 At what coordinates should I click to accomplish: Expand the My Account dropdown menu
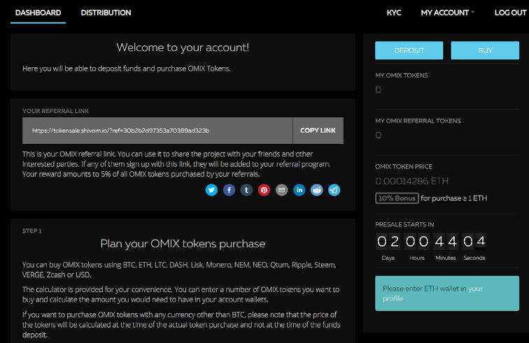pos(447,13)
